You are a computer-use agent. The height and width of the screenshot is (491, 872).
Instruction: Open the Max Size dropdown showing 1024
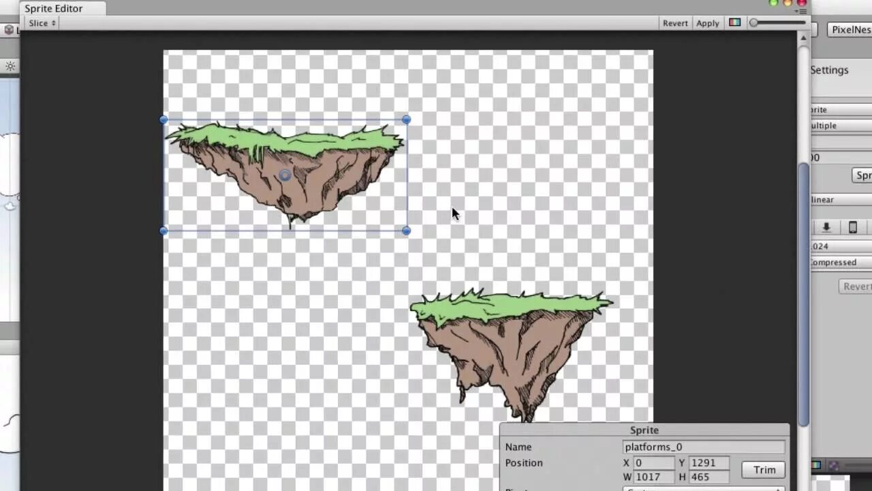click(841, 246)
